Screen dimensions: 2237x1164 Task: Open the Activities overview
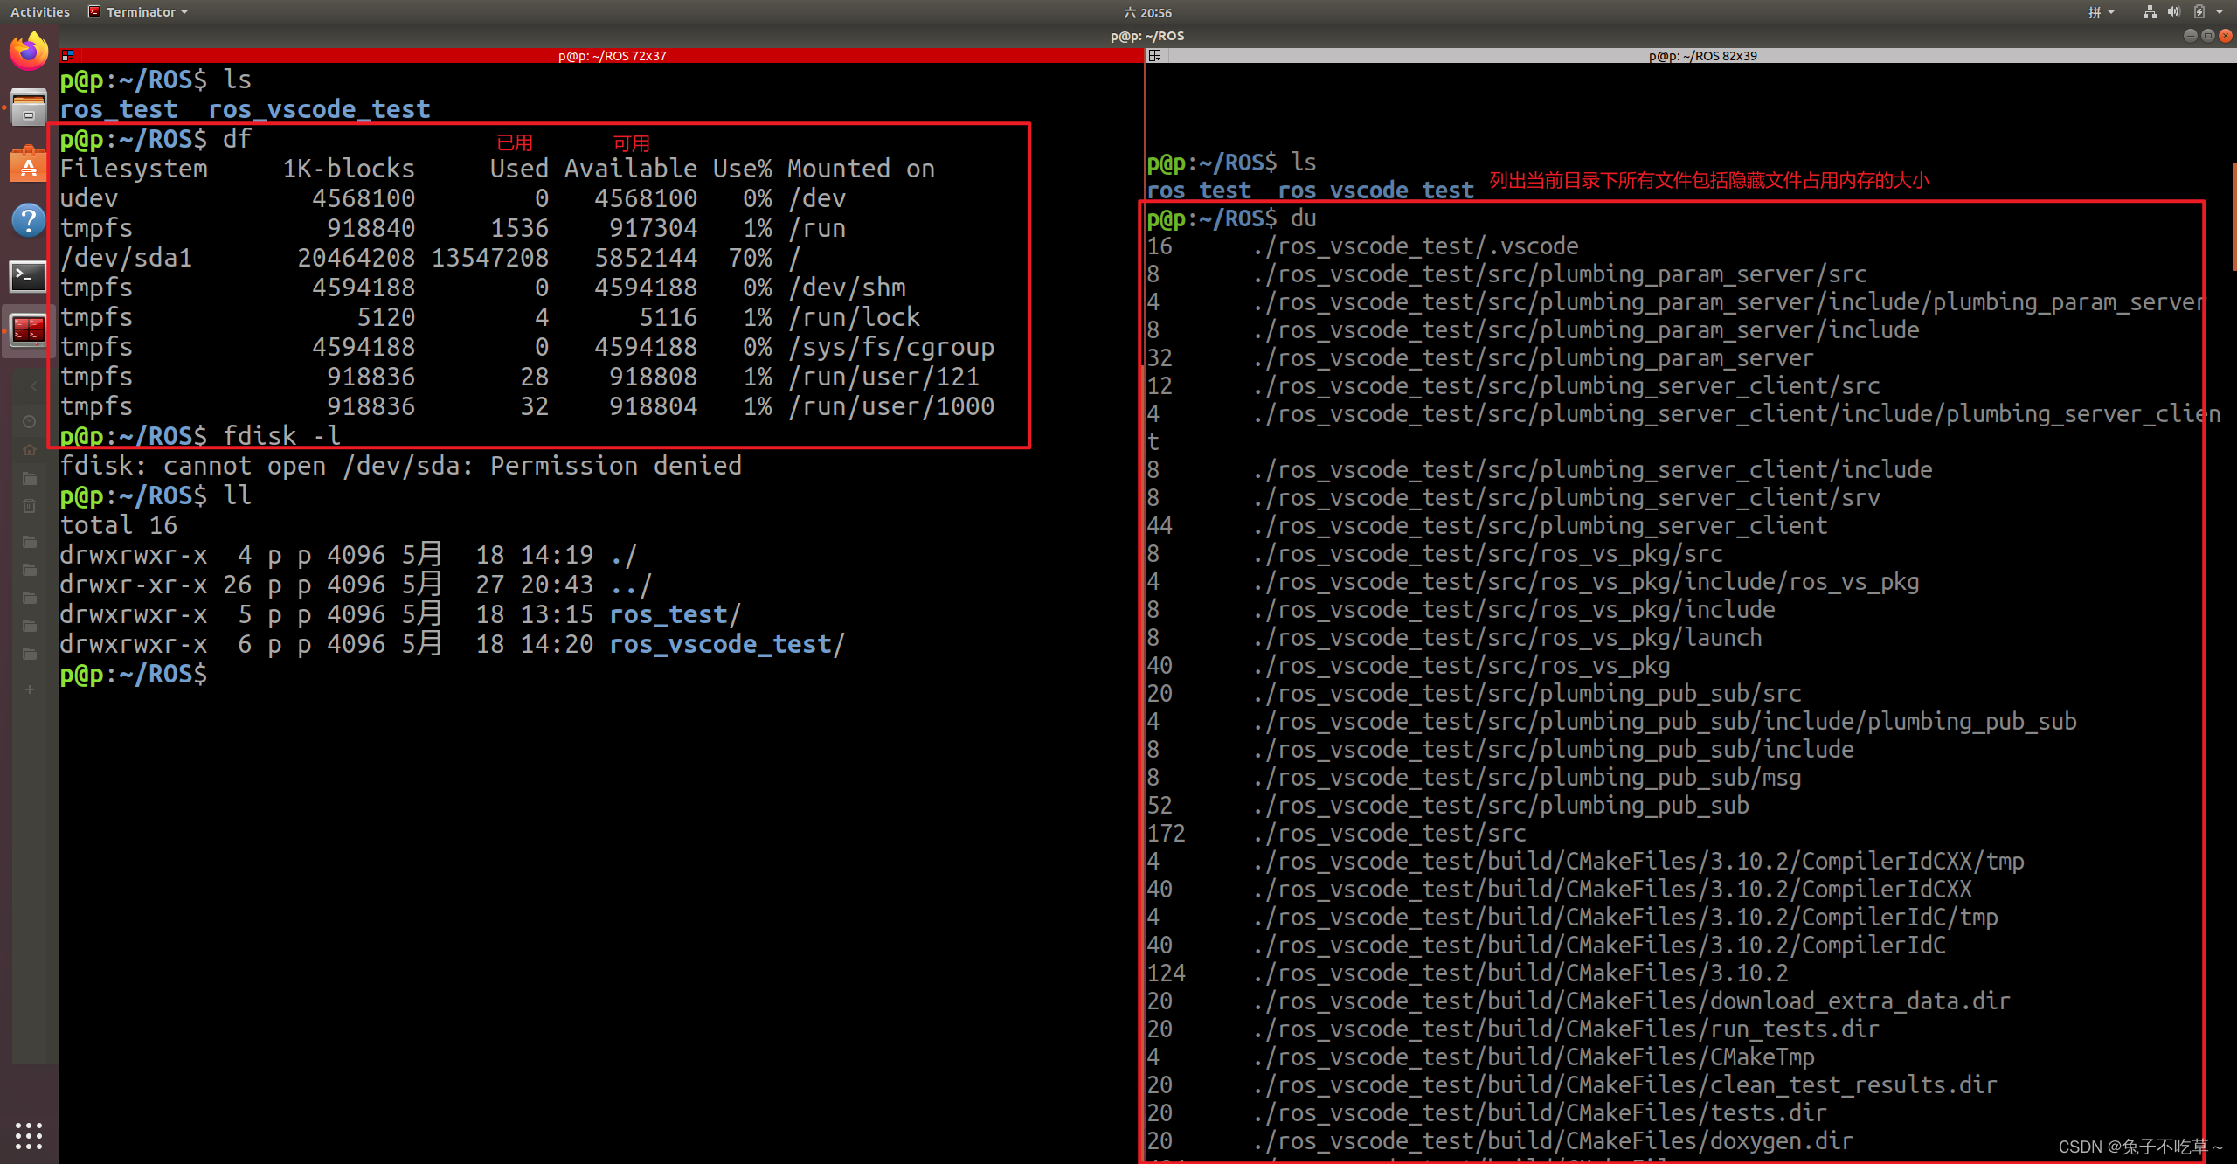click(x=39, y=12)
